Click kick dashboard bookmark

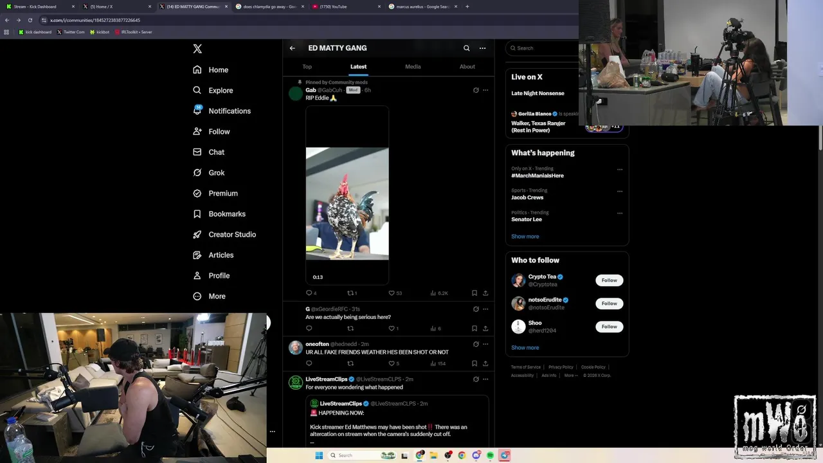tap(35, 32)
